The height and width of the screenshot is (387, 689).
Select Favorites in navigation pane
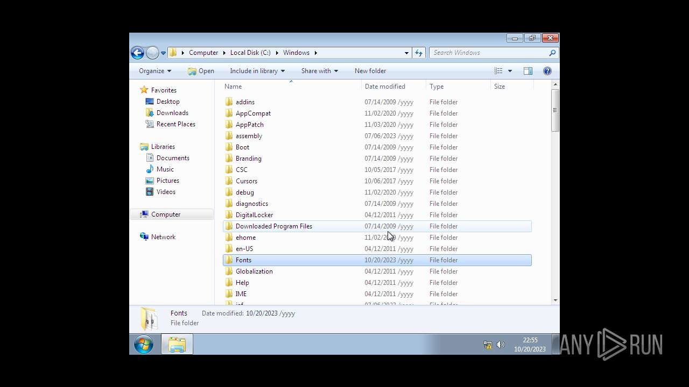[164, 90]
